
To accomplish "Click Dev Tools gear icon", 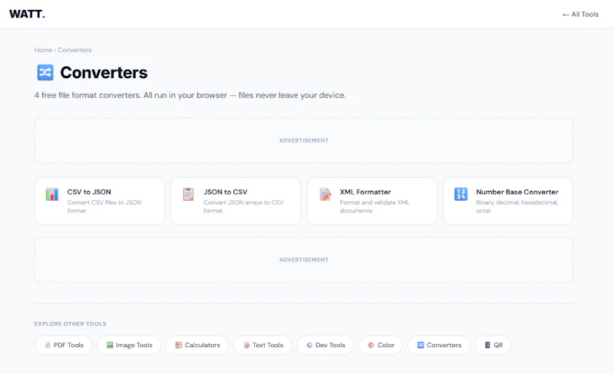I will coord(309,345).
